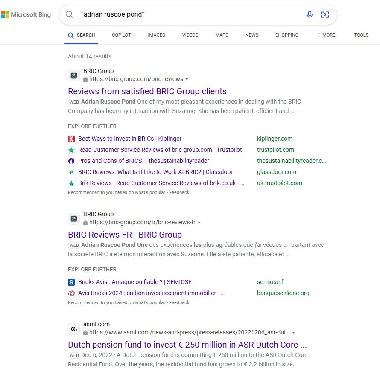380x377 pixels.
Task: Open 'Read Customer Service Reviews of bric-group.com' link
Action: (160, 150)
